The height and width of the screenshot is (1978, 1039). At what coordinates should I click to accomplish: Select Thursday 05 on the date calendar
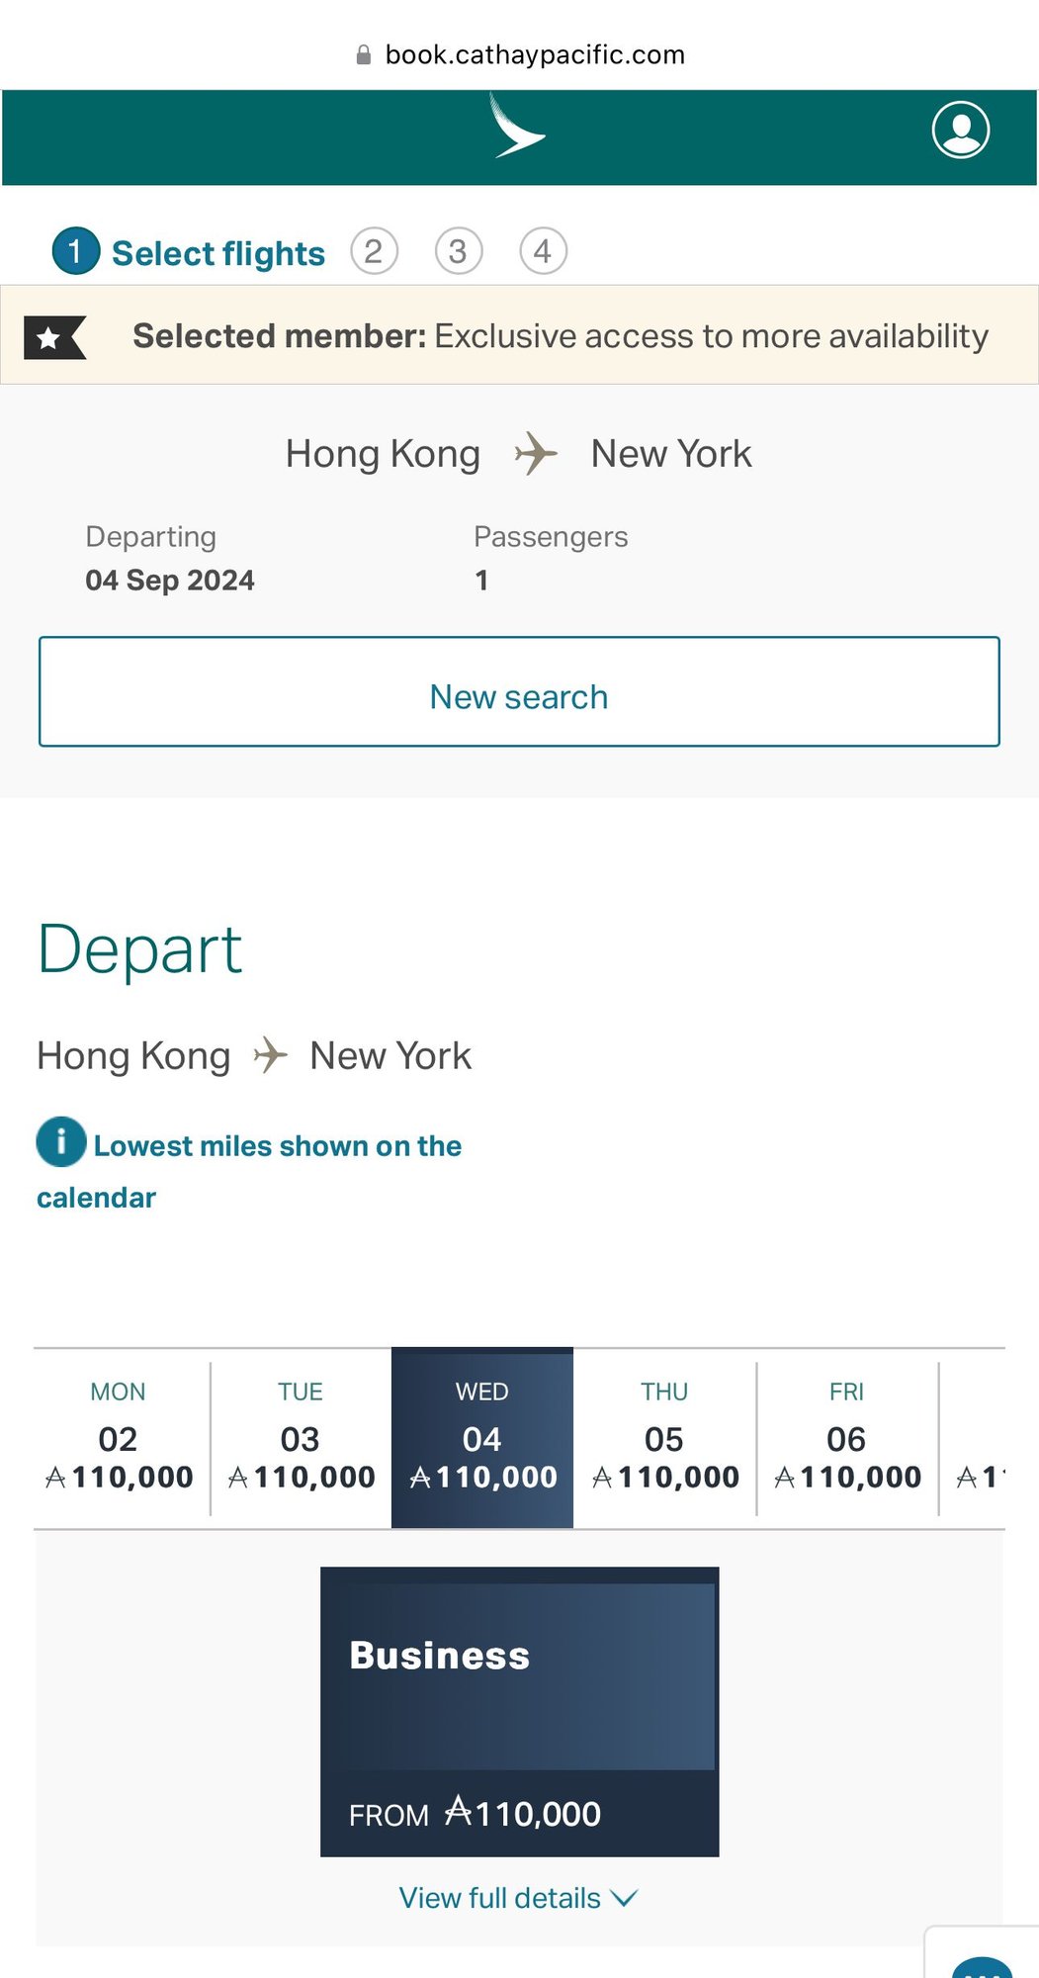pyautogui.click(x=664, y=1434)
